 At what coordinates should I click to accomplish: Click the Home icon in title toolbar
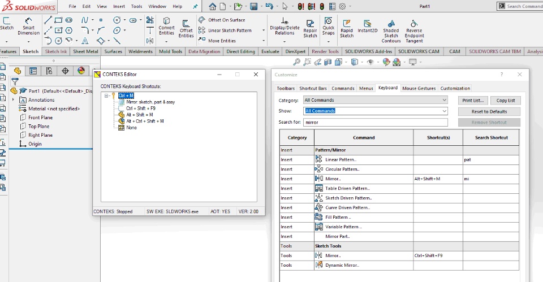click(213, 6)
